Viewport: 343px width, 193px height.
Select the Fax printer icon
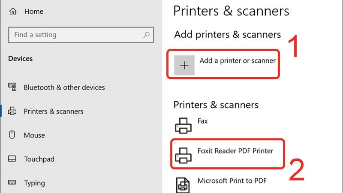coord(184,125)
